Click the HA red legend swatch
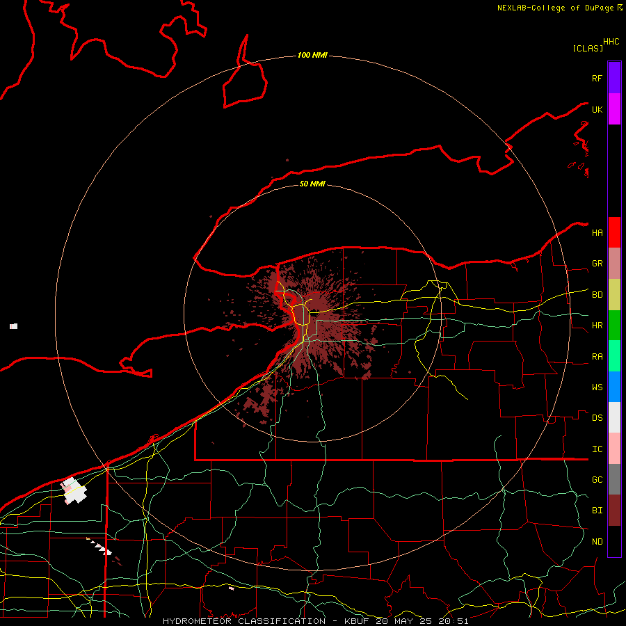Image resolution: width=626 pixels, height=626 pixels. pyautogui.click(x=614, y=232)
